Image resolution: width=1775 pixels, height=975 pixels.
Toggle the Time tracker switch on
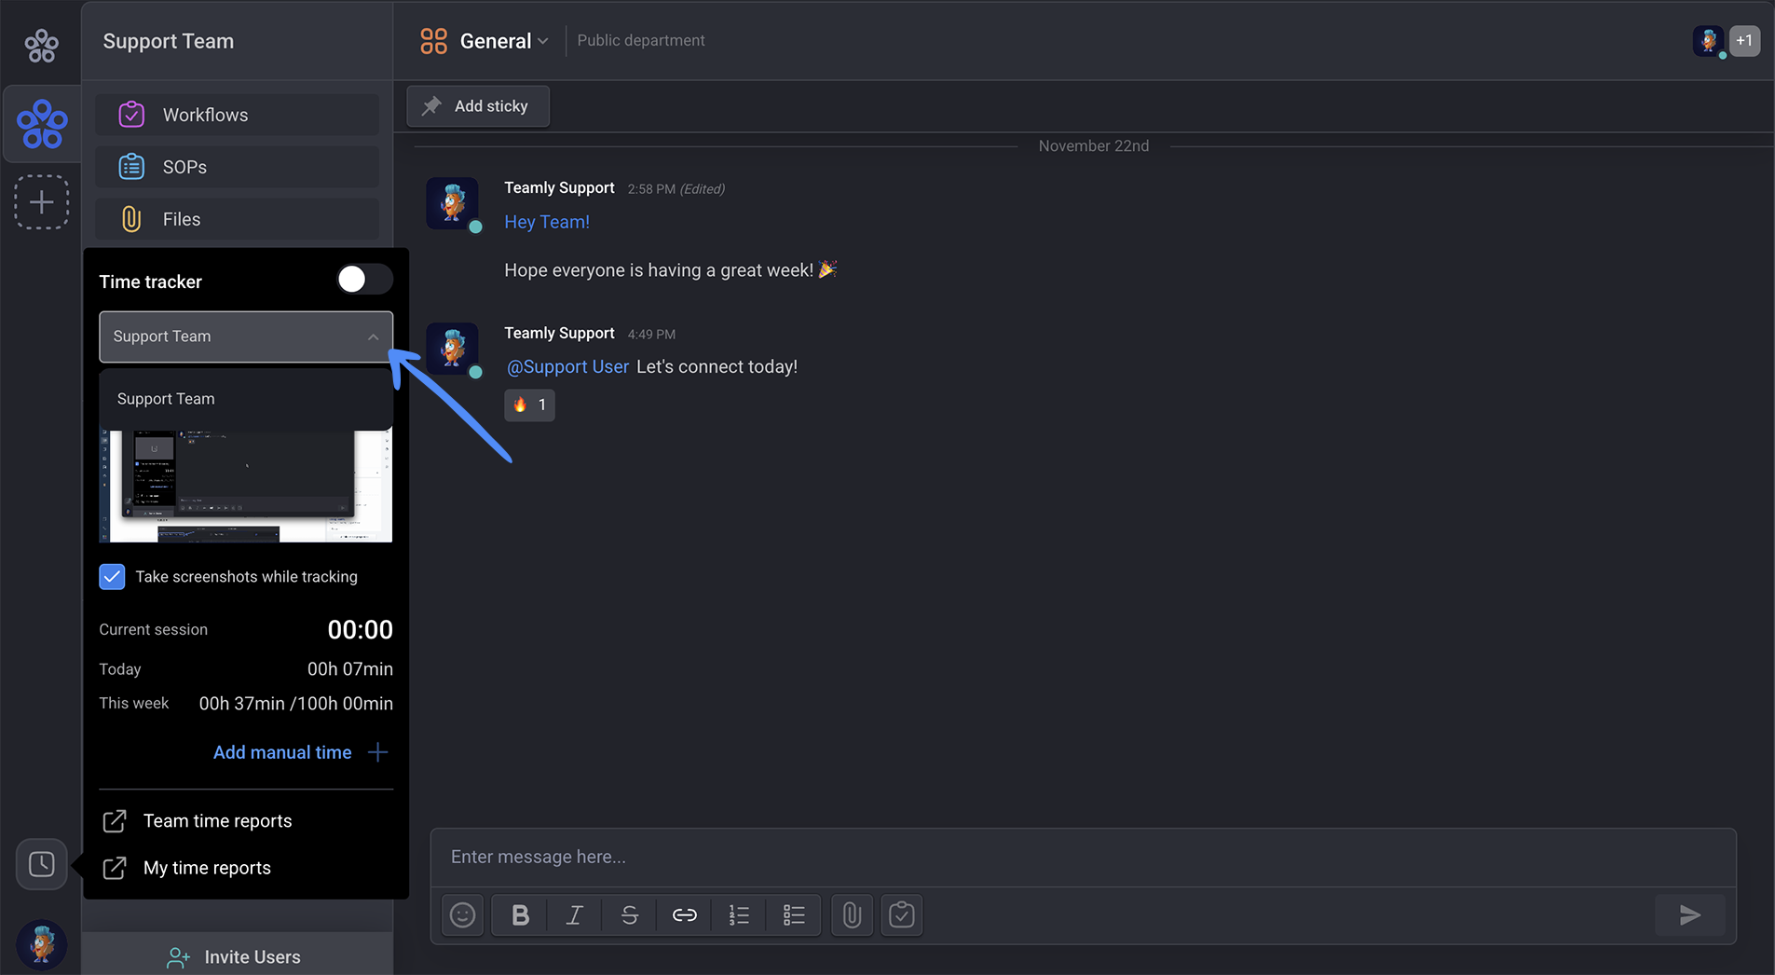(364, 280)
